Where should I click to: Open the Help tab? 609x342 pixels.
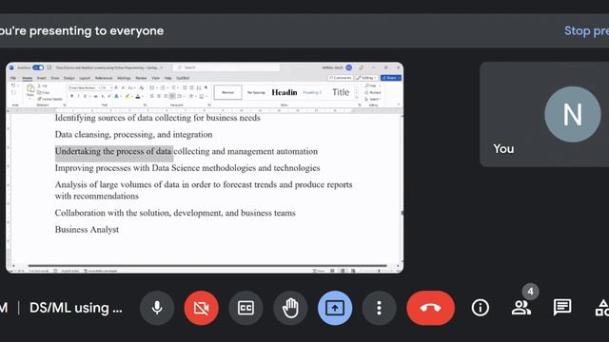click(167, 78)
